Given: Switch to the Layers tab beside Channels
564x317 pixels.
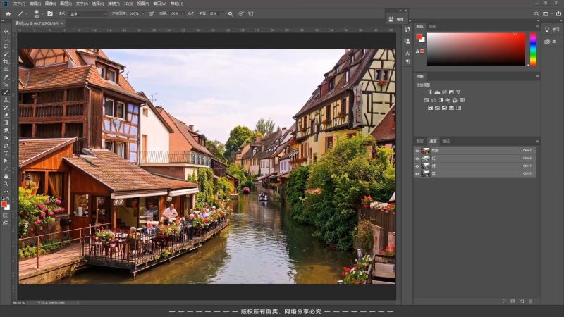Looking at the screenshot, I should 420,141.
